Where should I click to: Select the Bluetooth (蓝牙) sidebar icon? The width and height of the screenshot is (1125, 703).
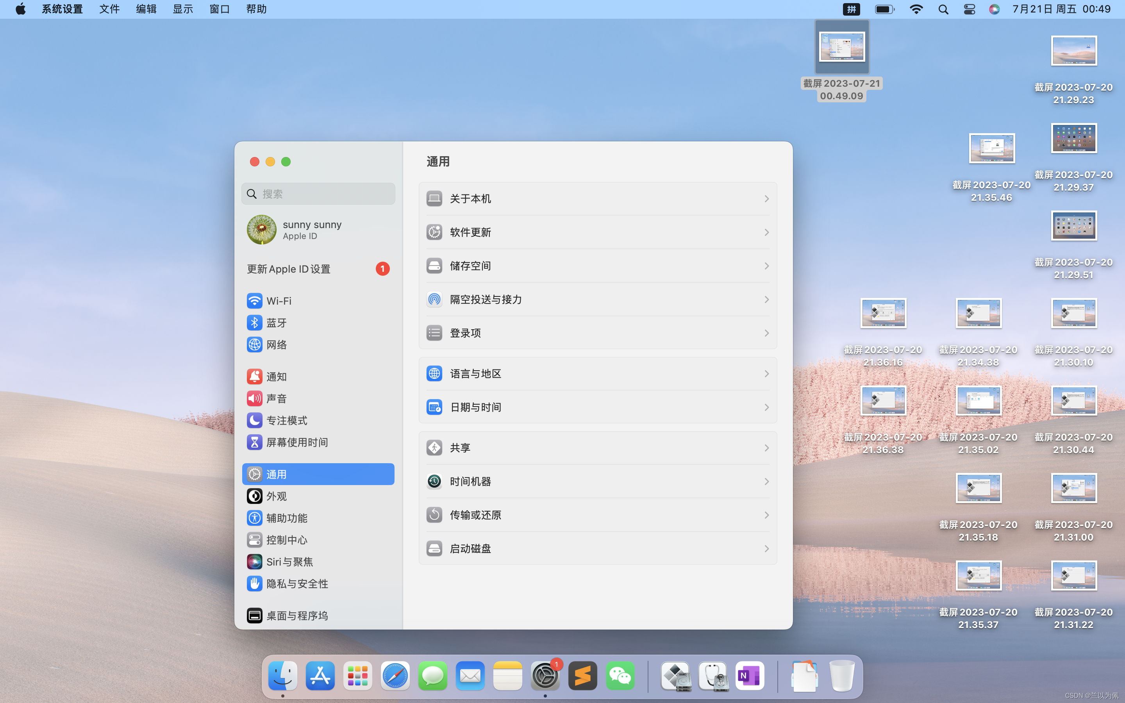[254, 323]
